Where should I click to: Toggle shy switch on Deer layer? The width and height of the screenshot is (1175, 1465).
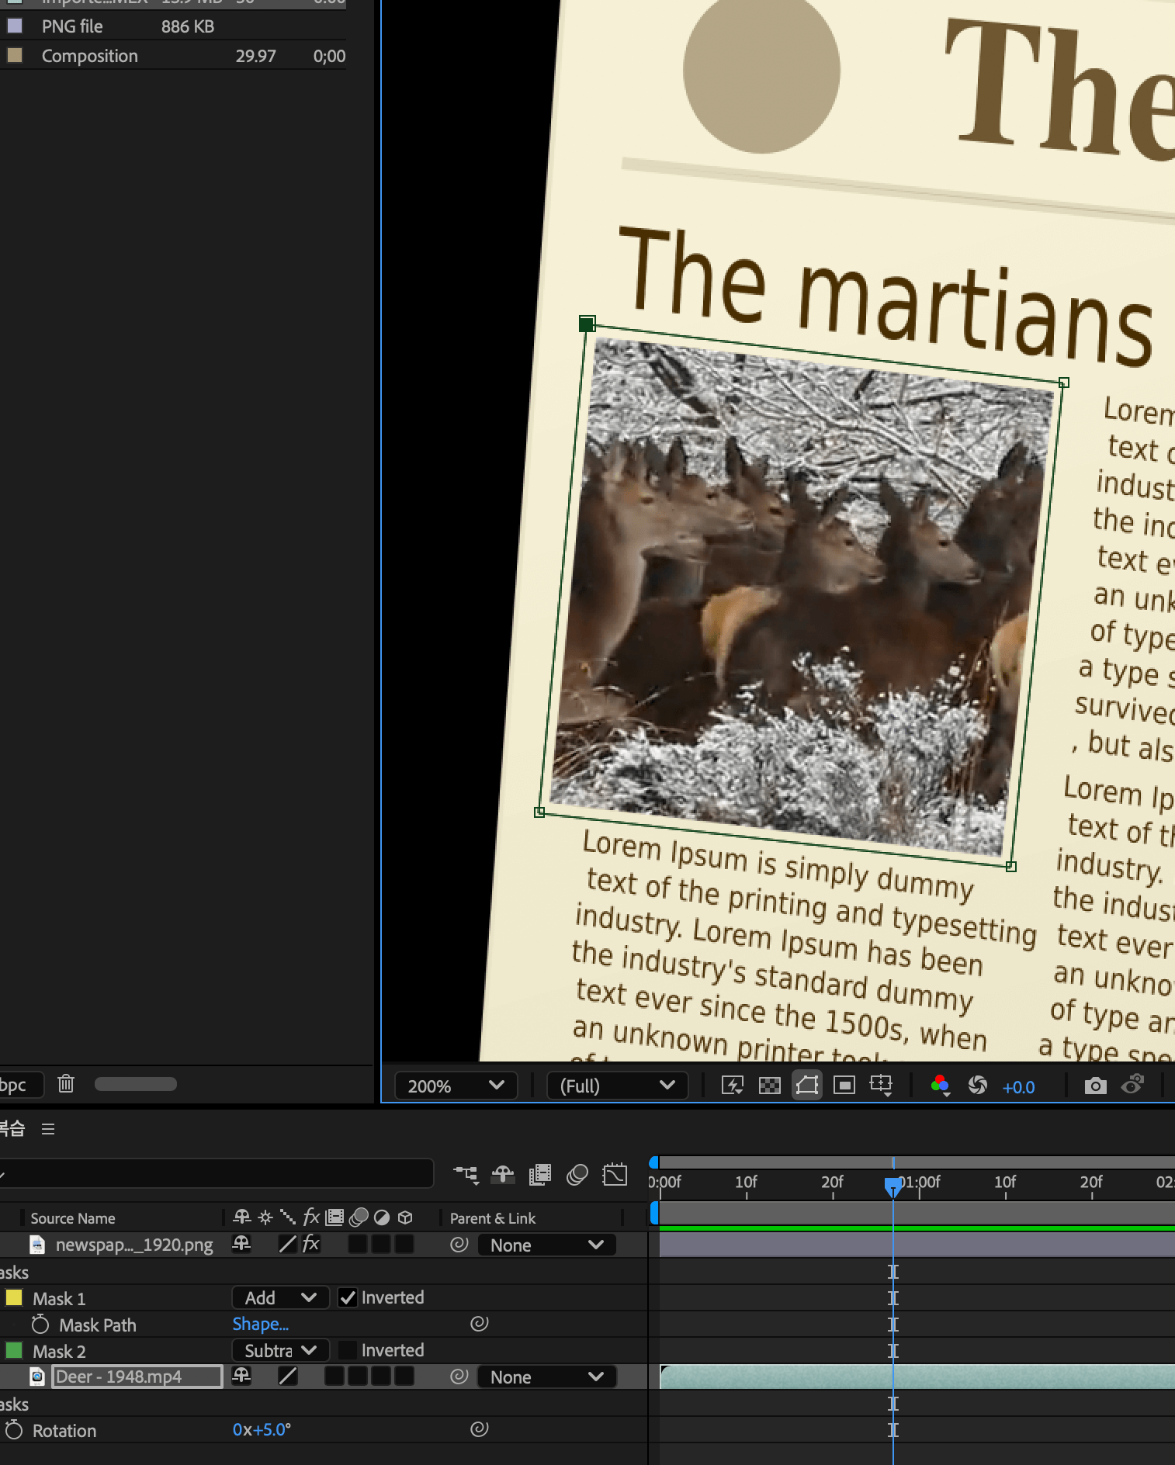pyautogui.click(x=242, y=1376)
